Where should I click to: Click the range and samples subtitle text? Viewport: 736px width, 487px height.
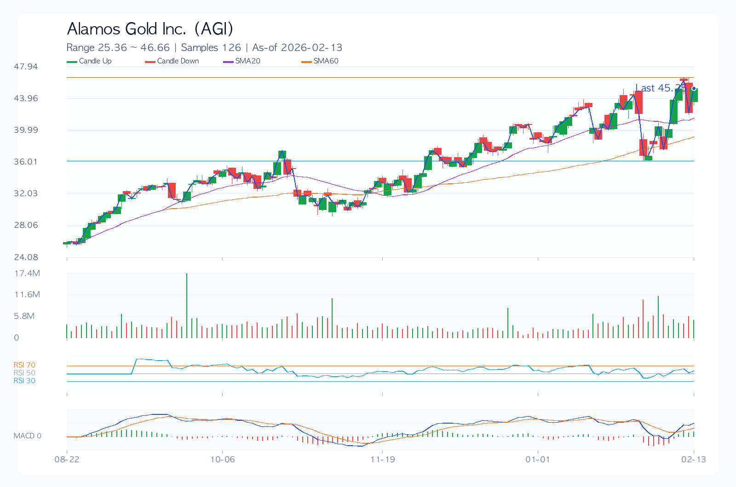pos(204,48)
